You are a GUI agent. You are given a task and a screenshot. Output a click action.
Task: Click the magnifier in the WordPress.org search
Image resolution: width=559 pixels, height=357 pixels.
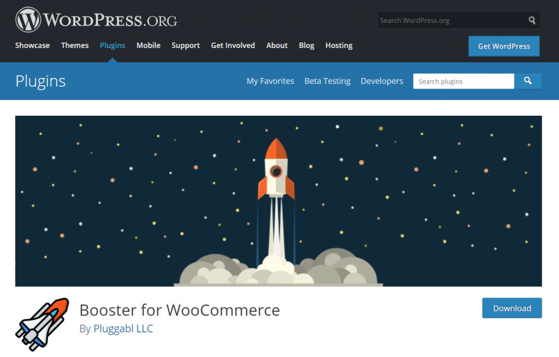point(532,20)
